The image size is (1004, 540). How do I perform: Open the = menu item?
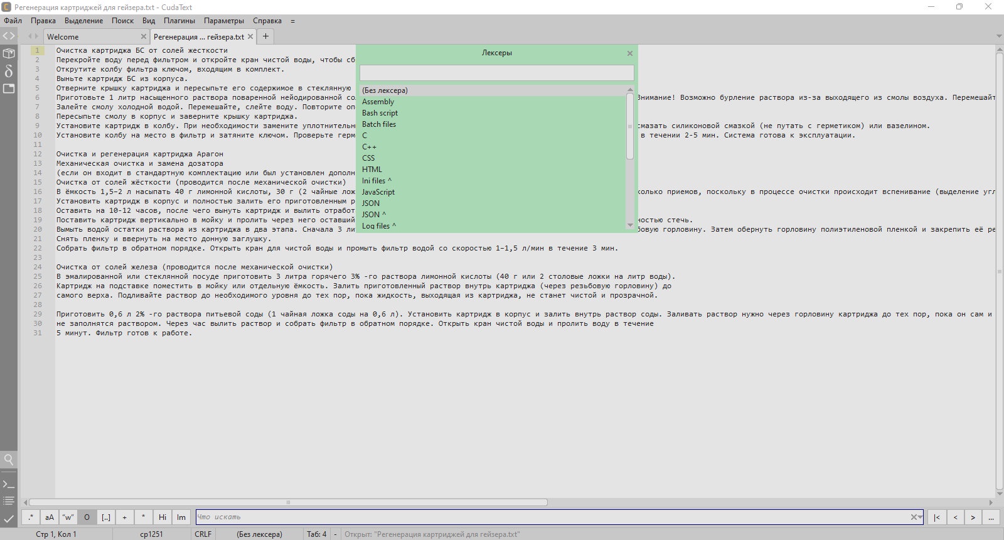pos(292,21)
